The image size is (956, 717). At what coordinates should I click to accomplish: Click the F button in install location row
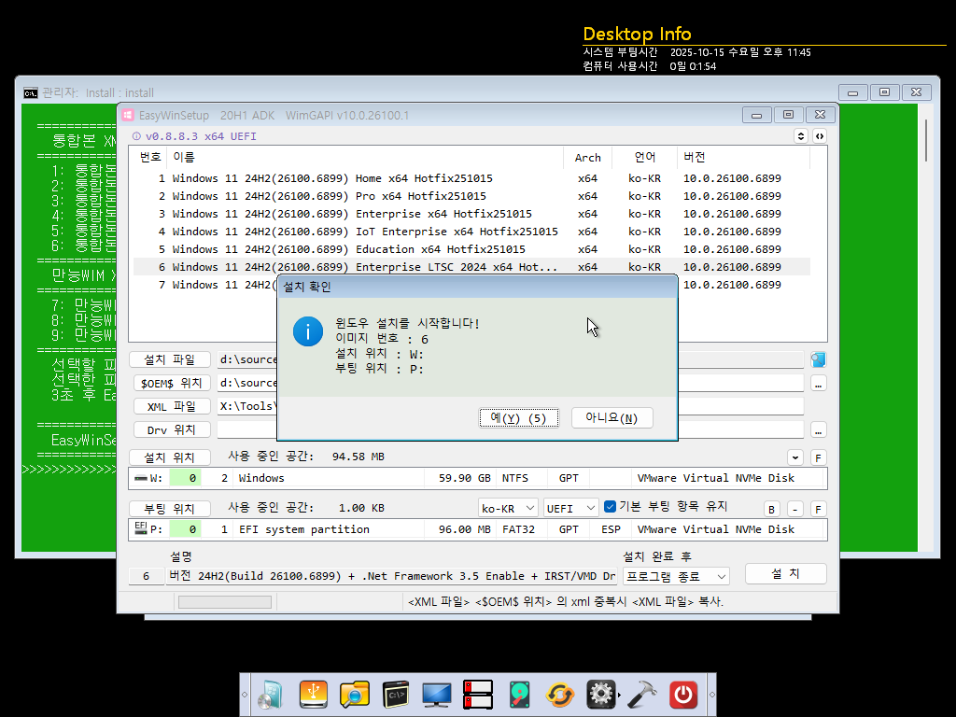[x=818, y=457]
